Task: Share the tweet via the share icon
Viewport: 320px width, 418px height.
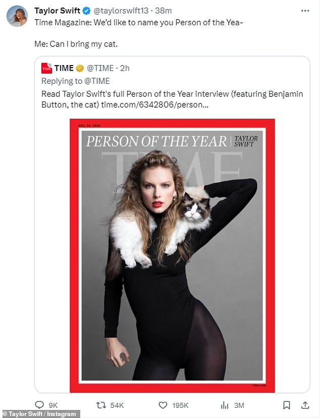Action: click(x=304, y=405)
